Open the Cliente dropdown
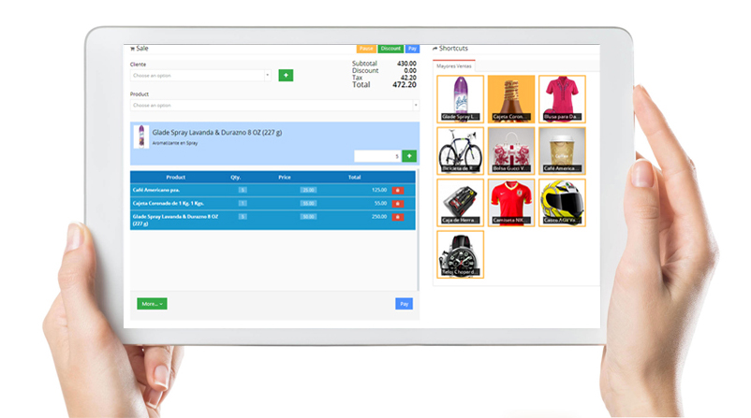 click(200, 75)
